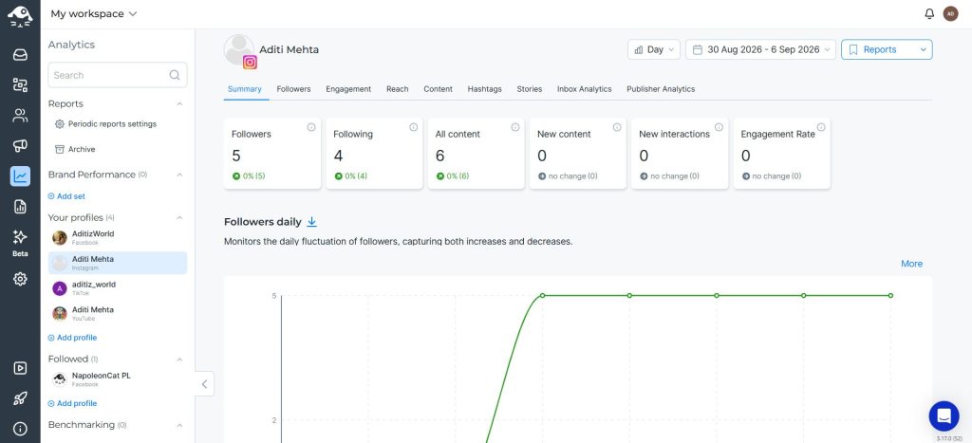Switch to the Content tab
Viewport: 972px width, 443px height.
pyautogui.click(x=439, y=89)
